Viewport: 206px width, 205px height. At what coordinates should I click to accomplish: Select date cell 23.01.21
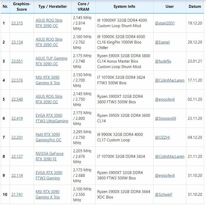(x=195, y=61)
